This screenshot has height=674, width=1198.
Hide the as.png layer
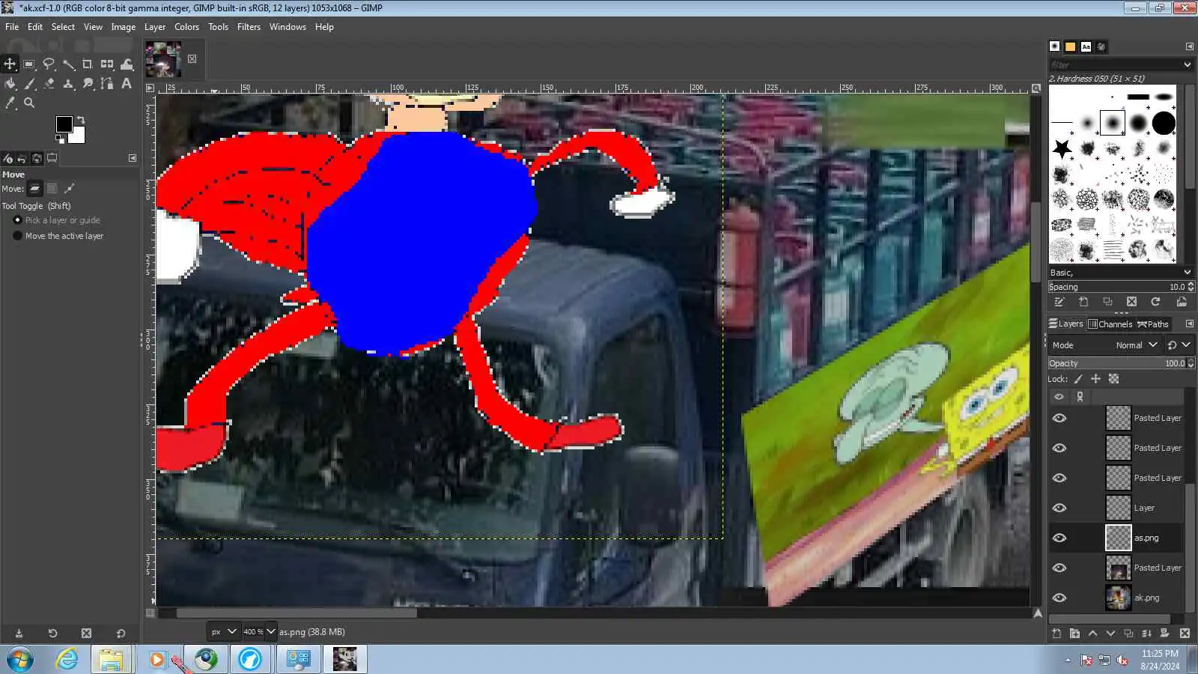point(1059,538)
